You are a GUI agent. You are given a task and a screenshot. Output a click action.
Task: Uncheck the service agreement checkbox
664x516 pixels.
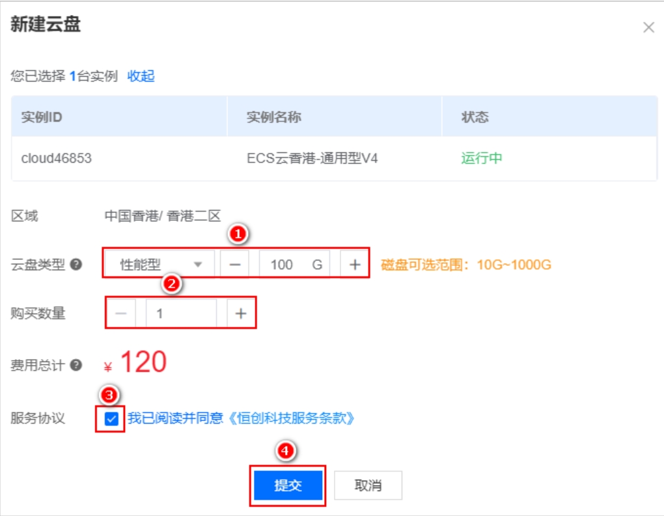(x=111, y=419)
